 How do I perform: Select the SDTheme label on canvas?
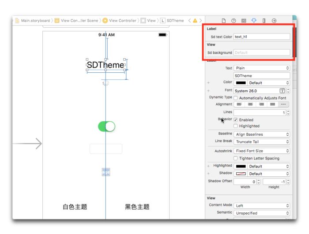tap(106, 65)
